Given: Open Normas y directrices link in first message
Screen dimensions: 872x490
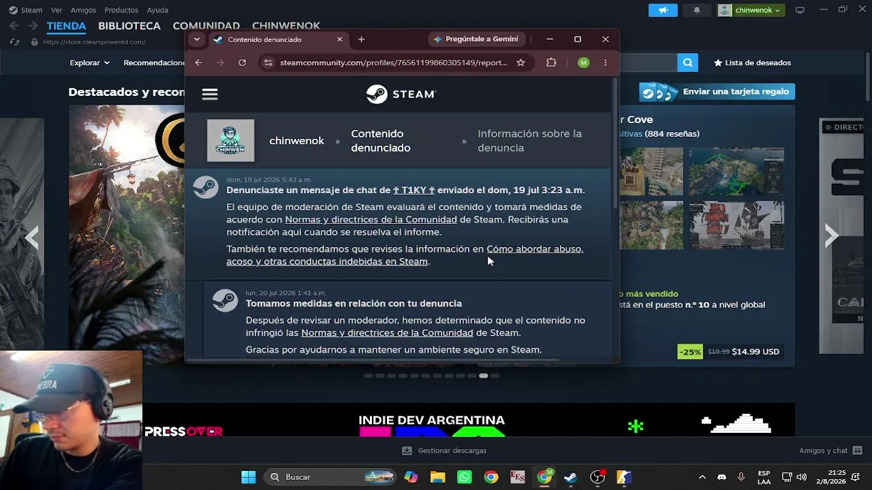Looking at the screenshot, I should [371, 220].
